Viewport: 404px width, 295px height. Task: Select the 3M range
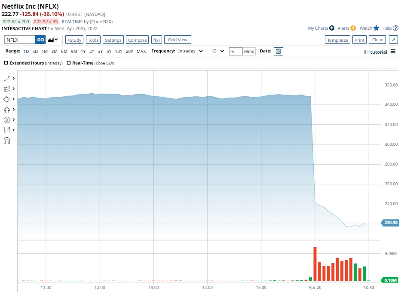tap(54, 51)
